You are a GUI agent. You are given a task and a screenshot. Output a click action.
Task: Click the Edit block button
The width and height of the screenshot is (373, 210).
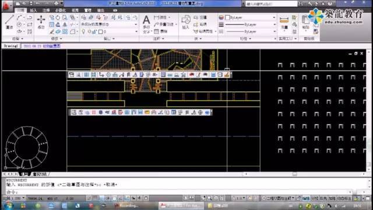(200, 24)
